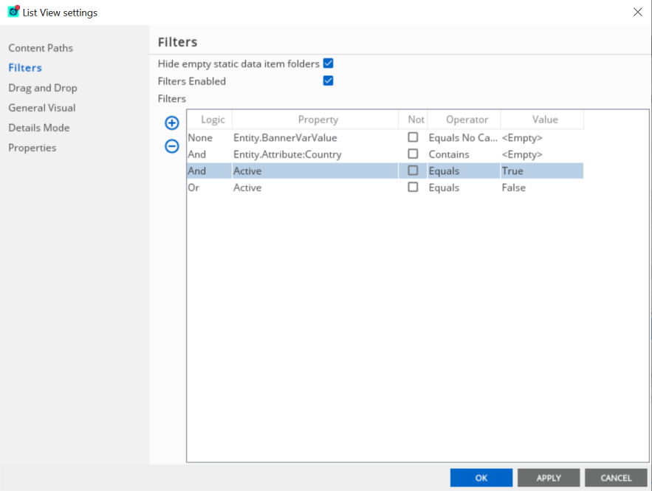Check Not box for Entity.BannerVarValue row
The image size is (652, 491).
pos(413,137)
